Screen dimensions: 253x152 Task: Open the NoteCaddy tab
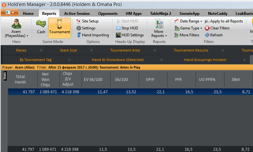point(218,14)
